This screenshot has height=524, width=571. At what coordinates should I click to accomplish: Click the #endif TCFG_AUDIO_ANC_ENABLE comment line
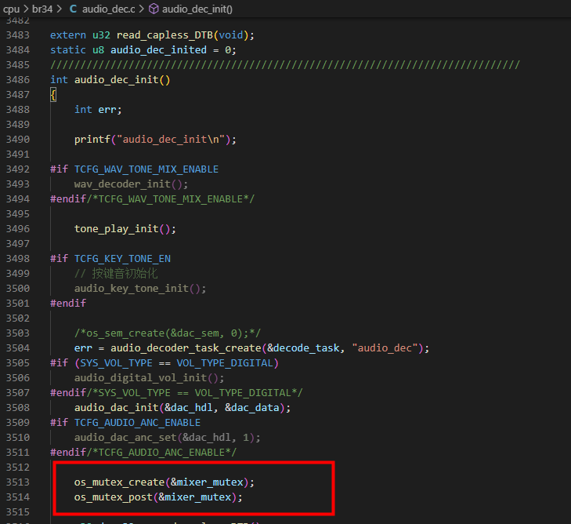(143, 453)
